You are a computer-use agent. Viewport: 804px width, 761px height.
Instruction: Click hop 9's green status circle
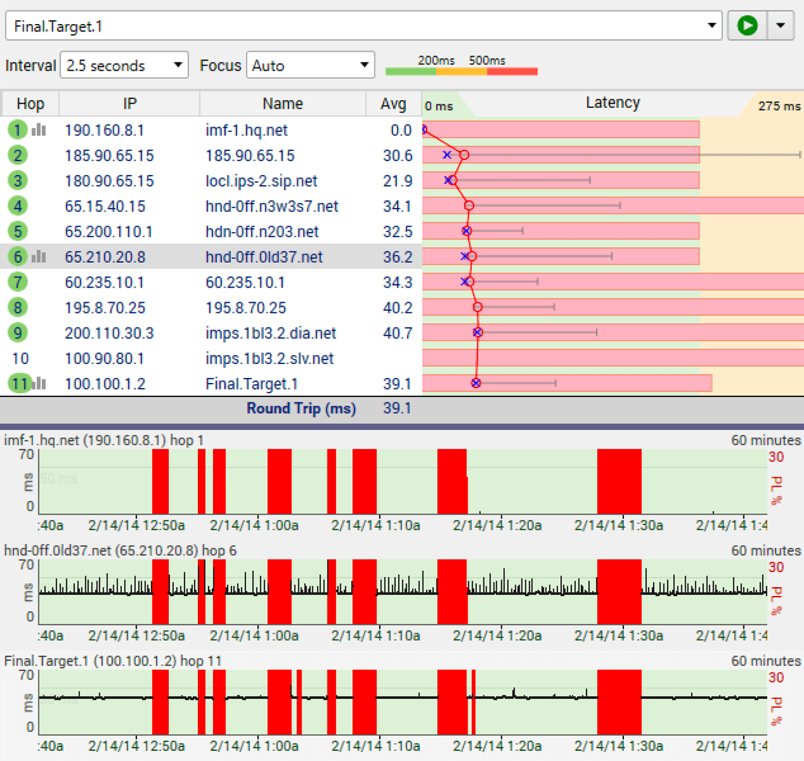tap(17, 332)
